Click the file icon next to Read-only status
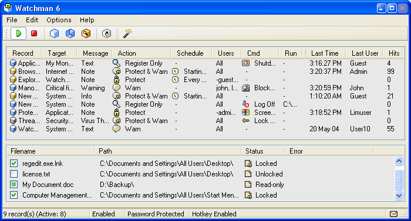The image size is (411, 221). pyautogui.click(x=248, y=185)
